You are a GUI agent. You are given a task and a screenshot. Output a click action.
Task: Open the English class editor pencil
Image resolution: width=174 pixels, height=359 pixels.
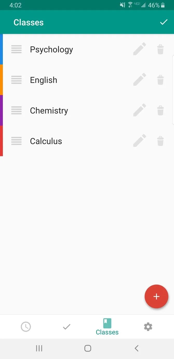[139, 79]
